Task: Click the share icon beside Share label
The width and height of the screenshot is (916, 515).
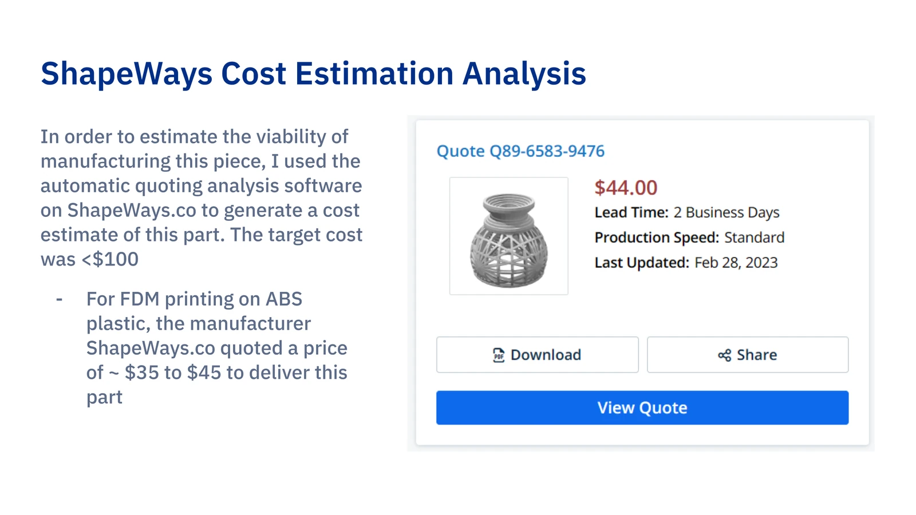Action: click(x=724, y=355)
